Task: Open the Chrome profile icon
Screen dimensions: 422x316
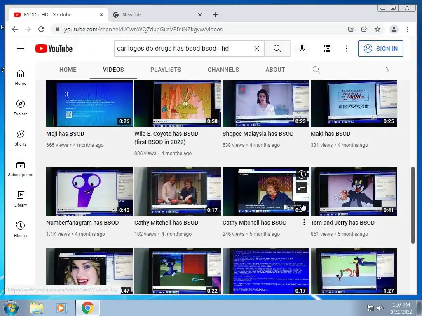Action: pyautogui.click(x=394, y=29)
